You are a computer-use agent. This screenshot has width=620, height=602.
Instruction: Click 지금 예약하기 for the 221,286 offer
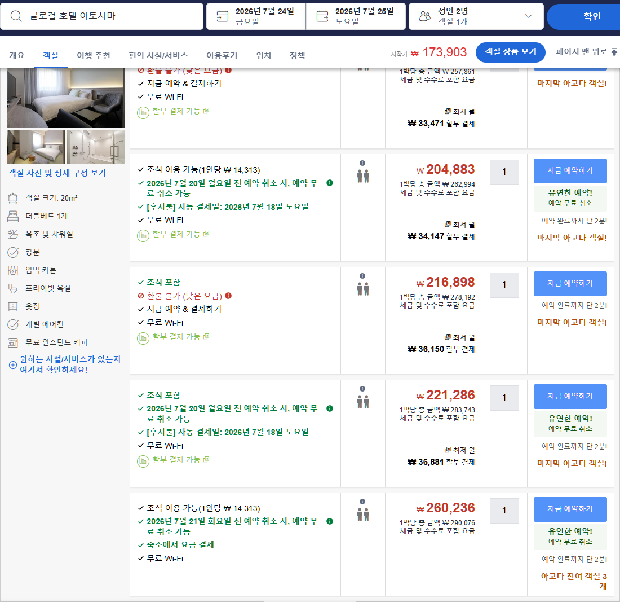point(570,396)
